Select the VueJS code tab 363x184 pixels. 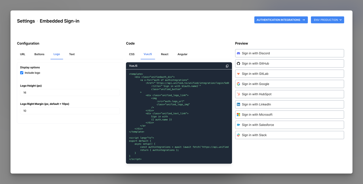[x=148, y=54]
